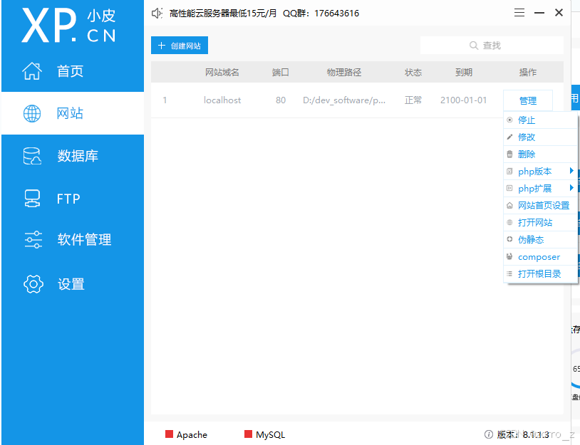Viewport: 580px width, 445px height.
Task: Minimize the window with dash button
Action: (x=539, y=13)
